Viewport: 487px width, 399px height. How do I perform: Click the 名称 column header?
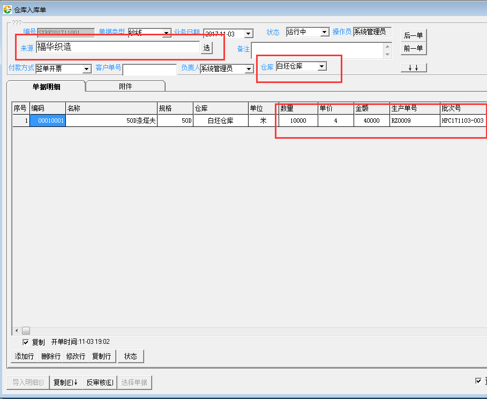coord(111,108)
